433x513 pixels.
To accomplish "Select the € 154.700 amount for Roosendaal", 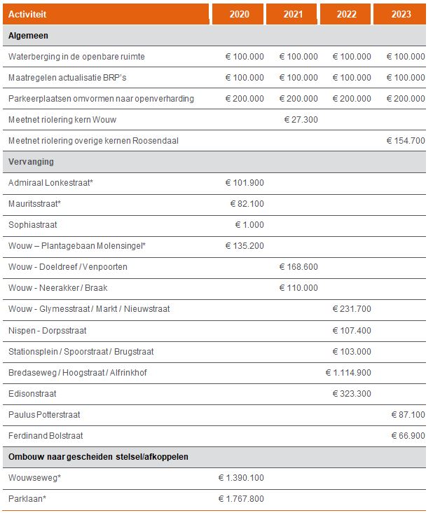I will 406,141.
